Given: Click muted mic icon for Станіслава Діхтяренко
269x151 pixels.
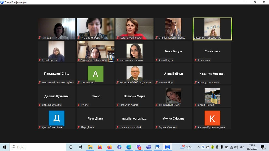Looking at the screenshot, I should 157,38.
